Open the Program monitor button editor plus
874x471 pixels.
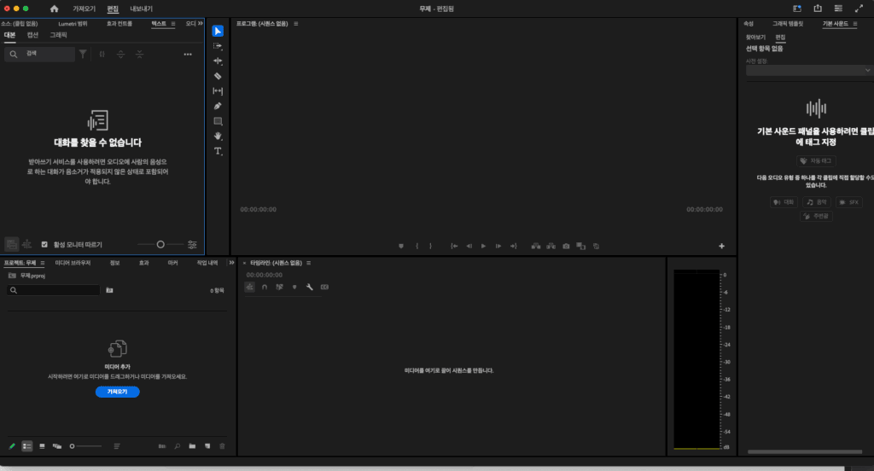(721, 246)
